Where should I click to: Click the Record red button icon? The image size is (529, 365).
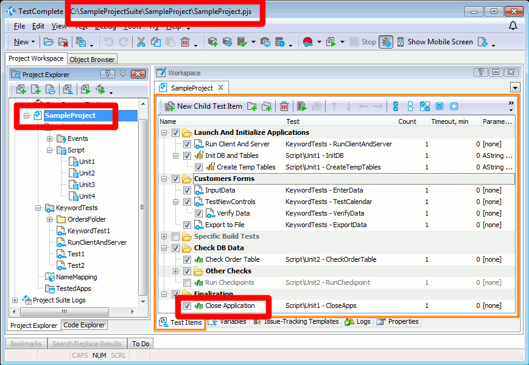(x=307, y=42)
